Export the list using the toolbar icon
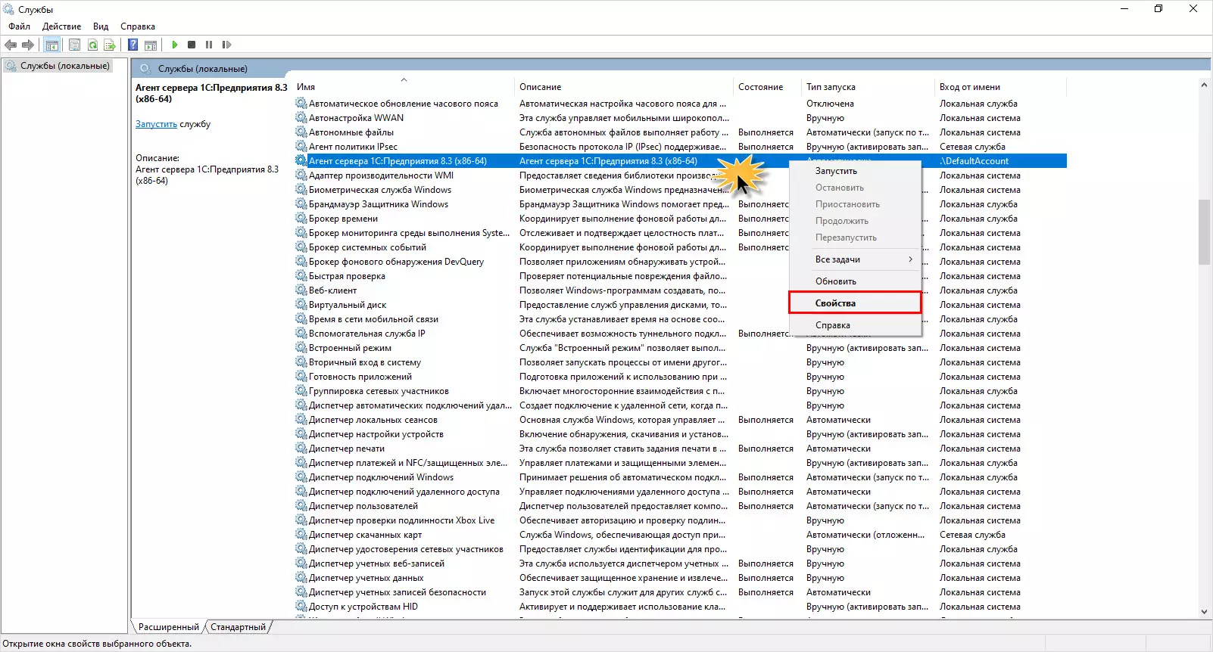The image size is (1213, 652). [110, 45]
